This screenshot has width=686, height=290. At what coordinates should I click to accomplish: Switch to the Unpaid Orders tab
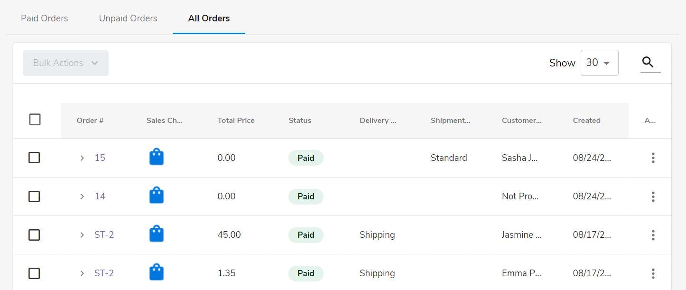[x=128, y=19]
